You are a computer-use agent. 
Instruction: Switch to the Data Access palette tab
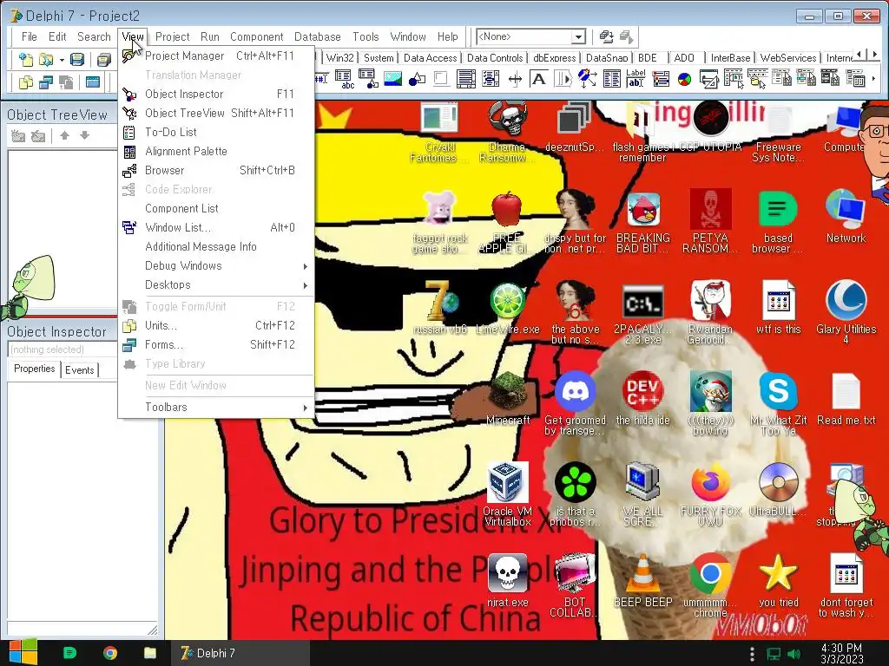[x=430, y=58]
